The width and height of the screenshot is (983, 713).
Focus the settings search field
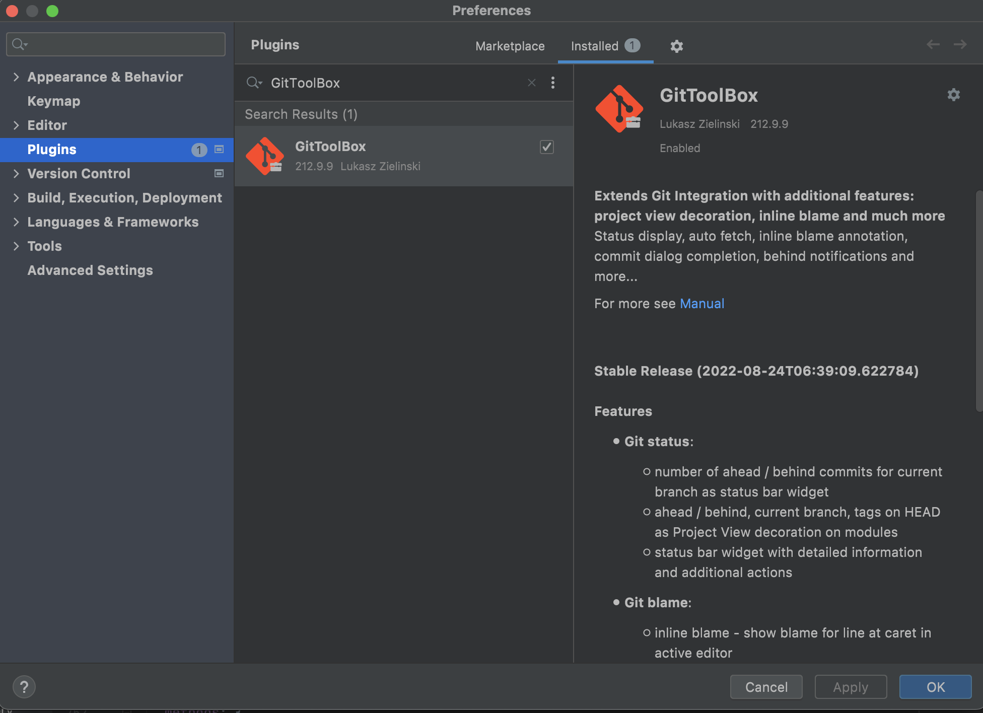(x=115, y=44)
